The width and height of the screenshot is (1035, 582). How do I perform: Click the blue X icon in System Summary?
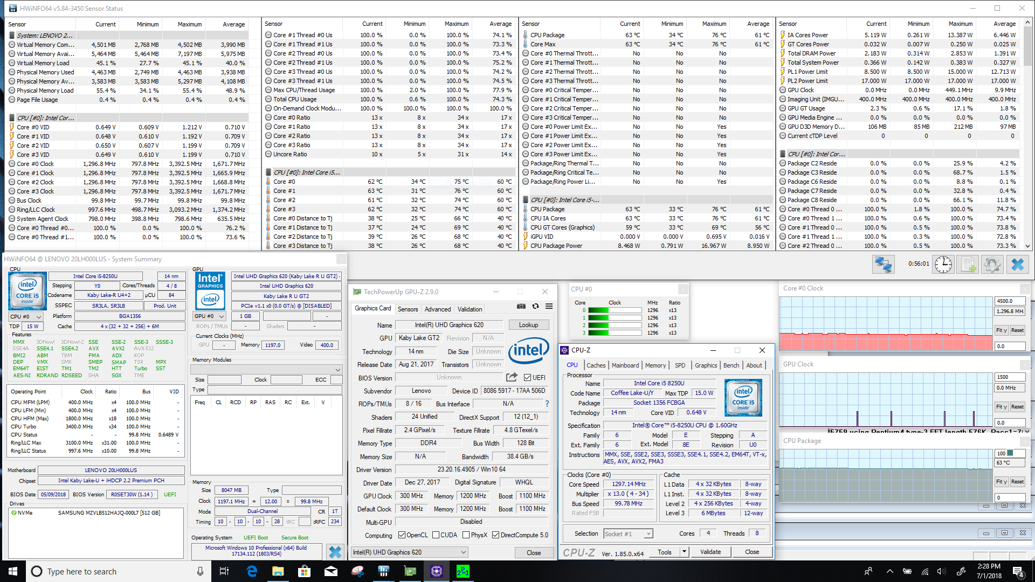335,552
